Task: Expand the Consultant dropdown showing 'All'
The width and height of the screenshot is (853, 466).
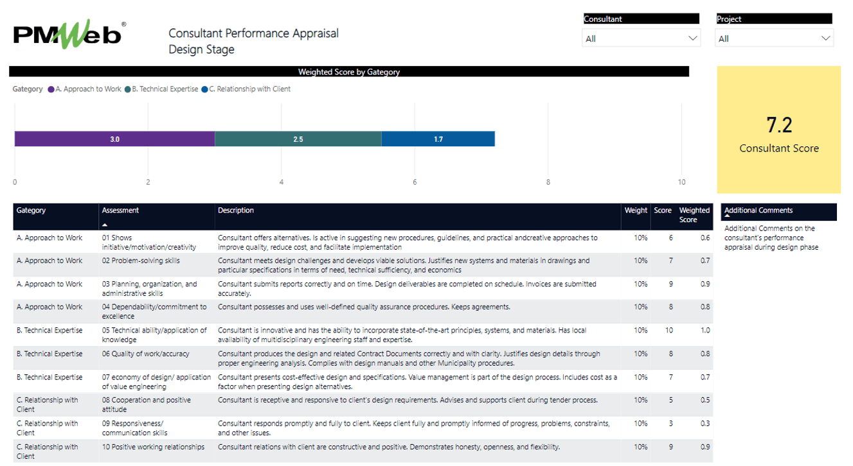Action: [693, 38]
